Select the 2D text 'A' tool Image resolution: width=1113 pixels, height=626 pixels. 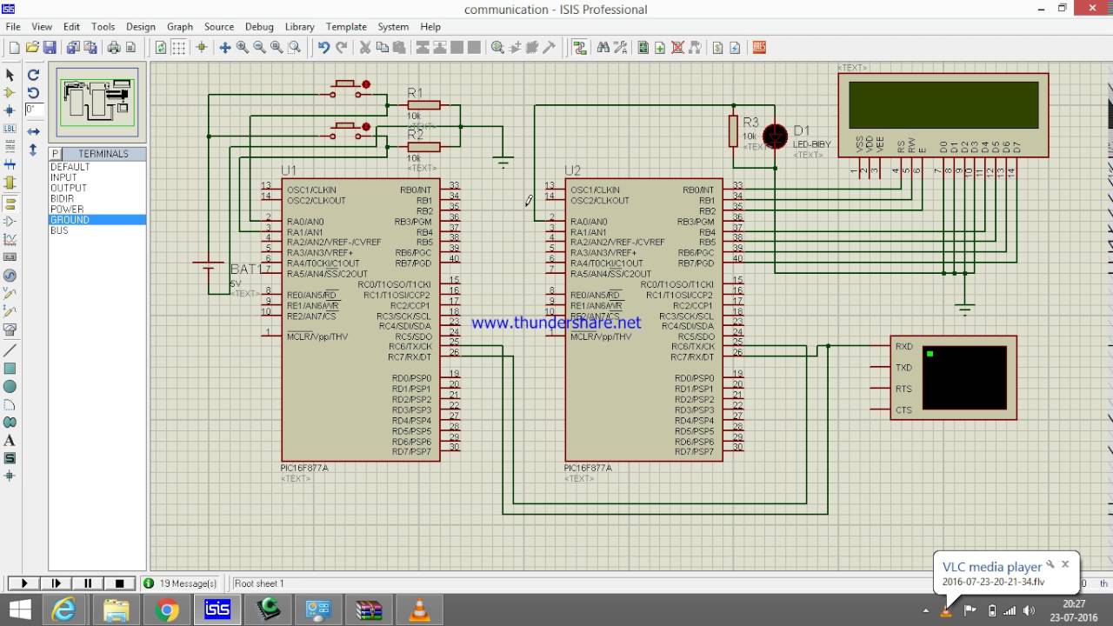(10, 441)
